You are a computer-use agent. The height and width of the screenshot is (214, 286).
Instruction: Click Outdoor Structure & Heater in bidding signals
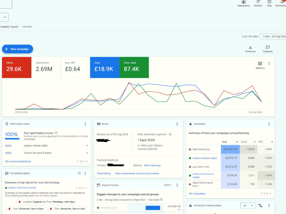point(22,188)
